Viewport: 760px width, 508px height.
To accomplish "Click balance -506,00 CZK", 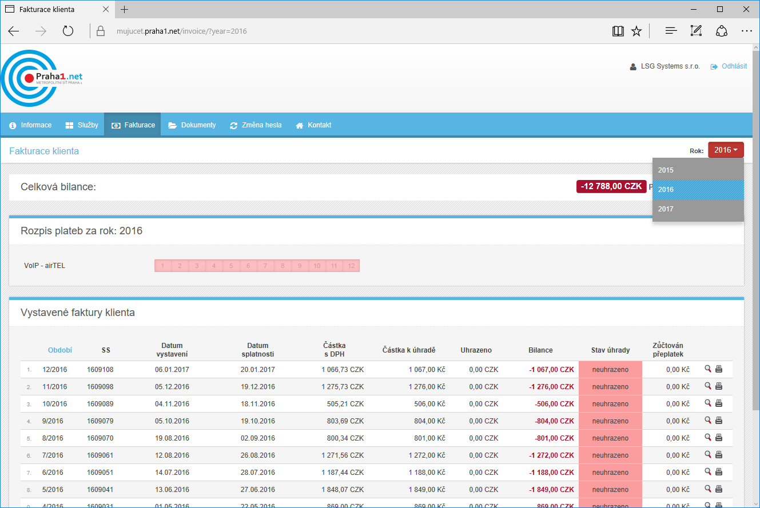I will pos(555,404).
